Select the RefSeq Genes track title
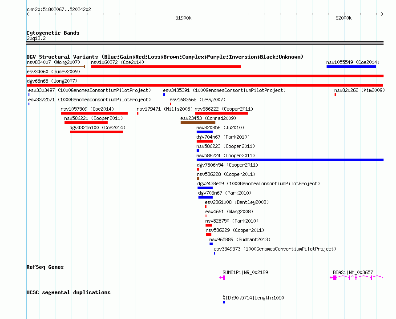Screen dimensions: 396x319 tap(45, 267)
